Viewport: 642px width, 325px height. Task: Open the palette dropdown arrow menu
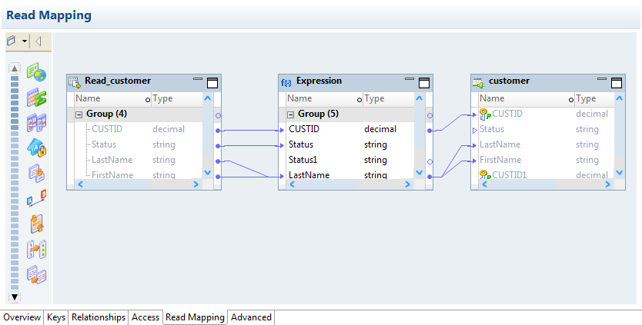pyautogui.click(x=25, y=41)
